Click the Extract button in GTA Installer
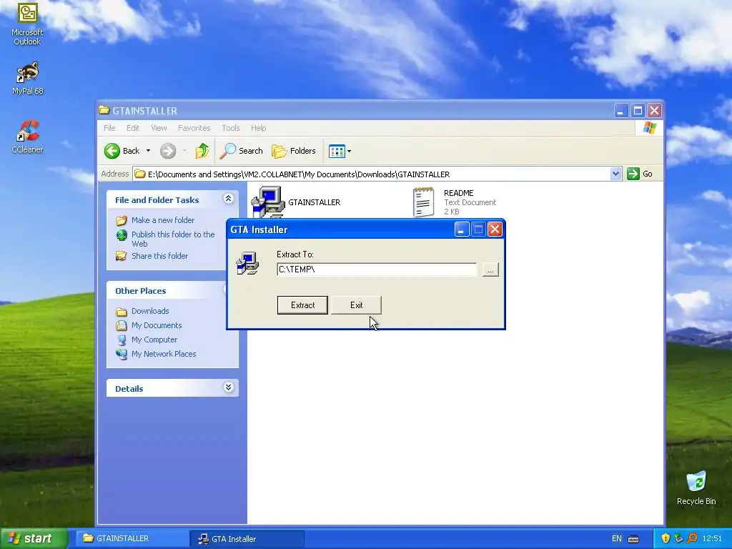 pyautogui.click(x=302, y=305)
